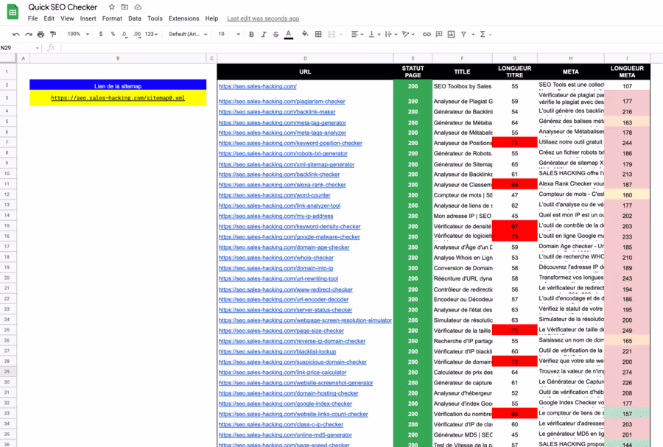Open the View menu
This screenshot has width=663, height=447.
(67, 18)
